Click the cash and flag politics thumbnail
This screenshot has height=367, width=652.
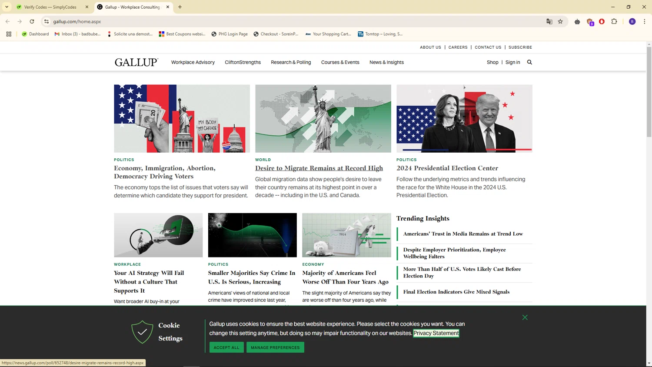click(182, 118)
